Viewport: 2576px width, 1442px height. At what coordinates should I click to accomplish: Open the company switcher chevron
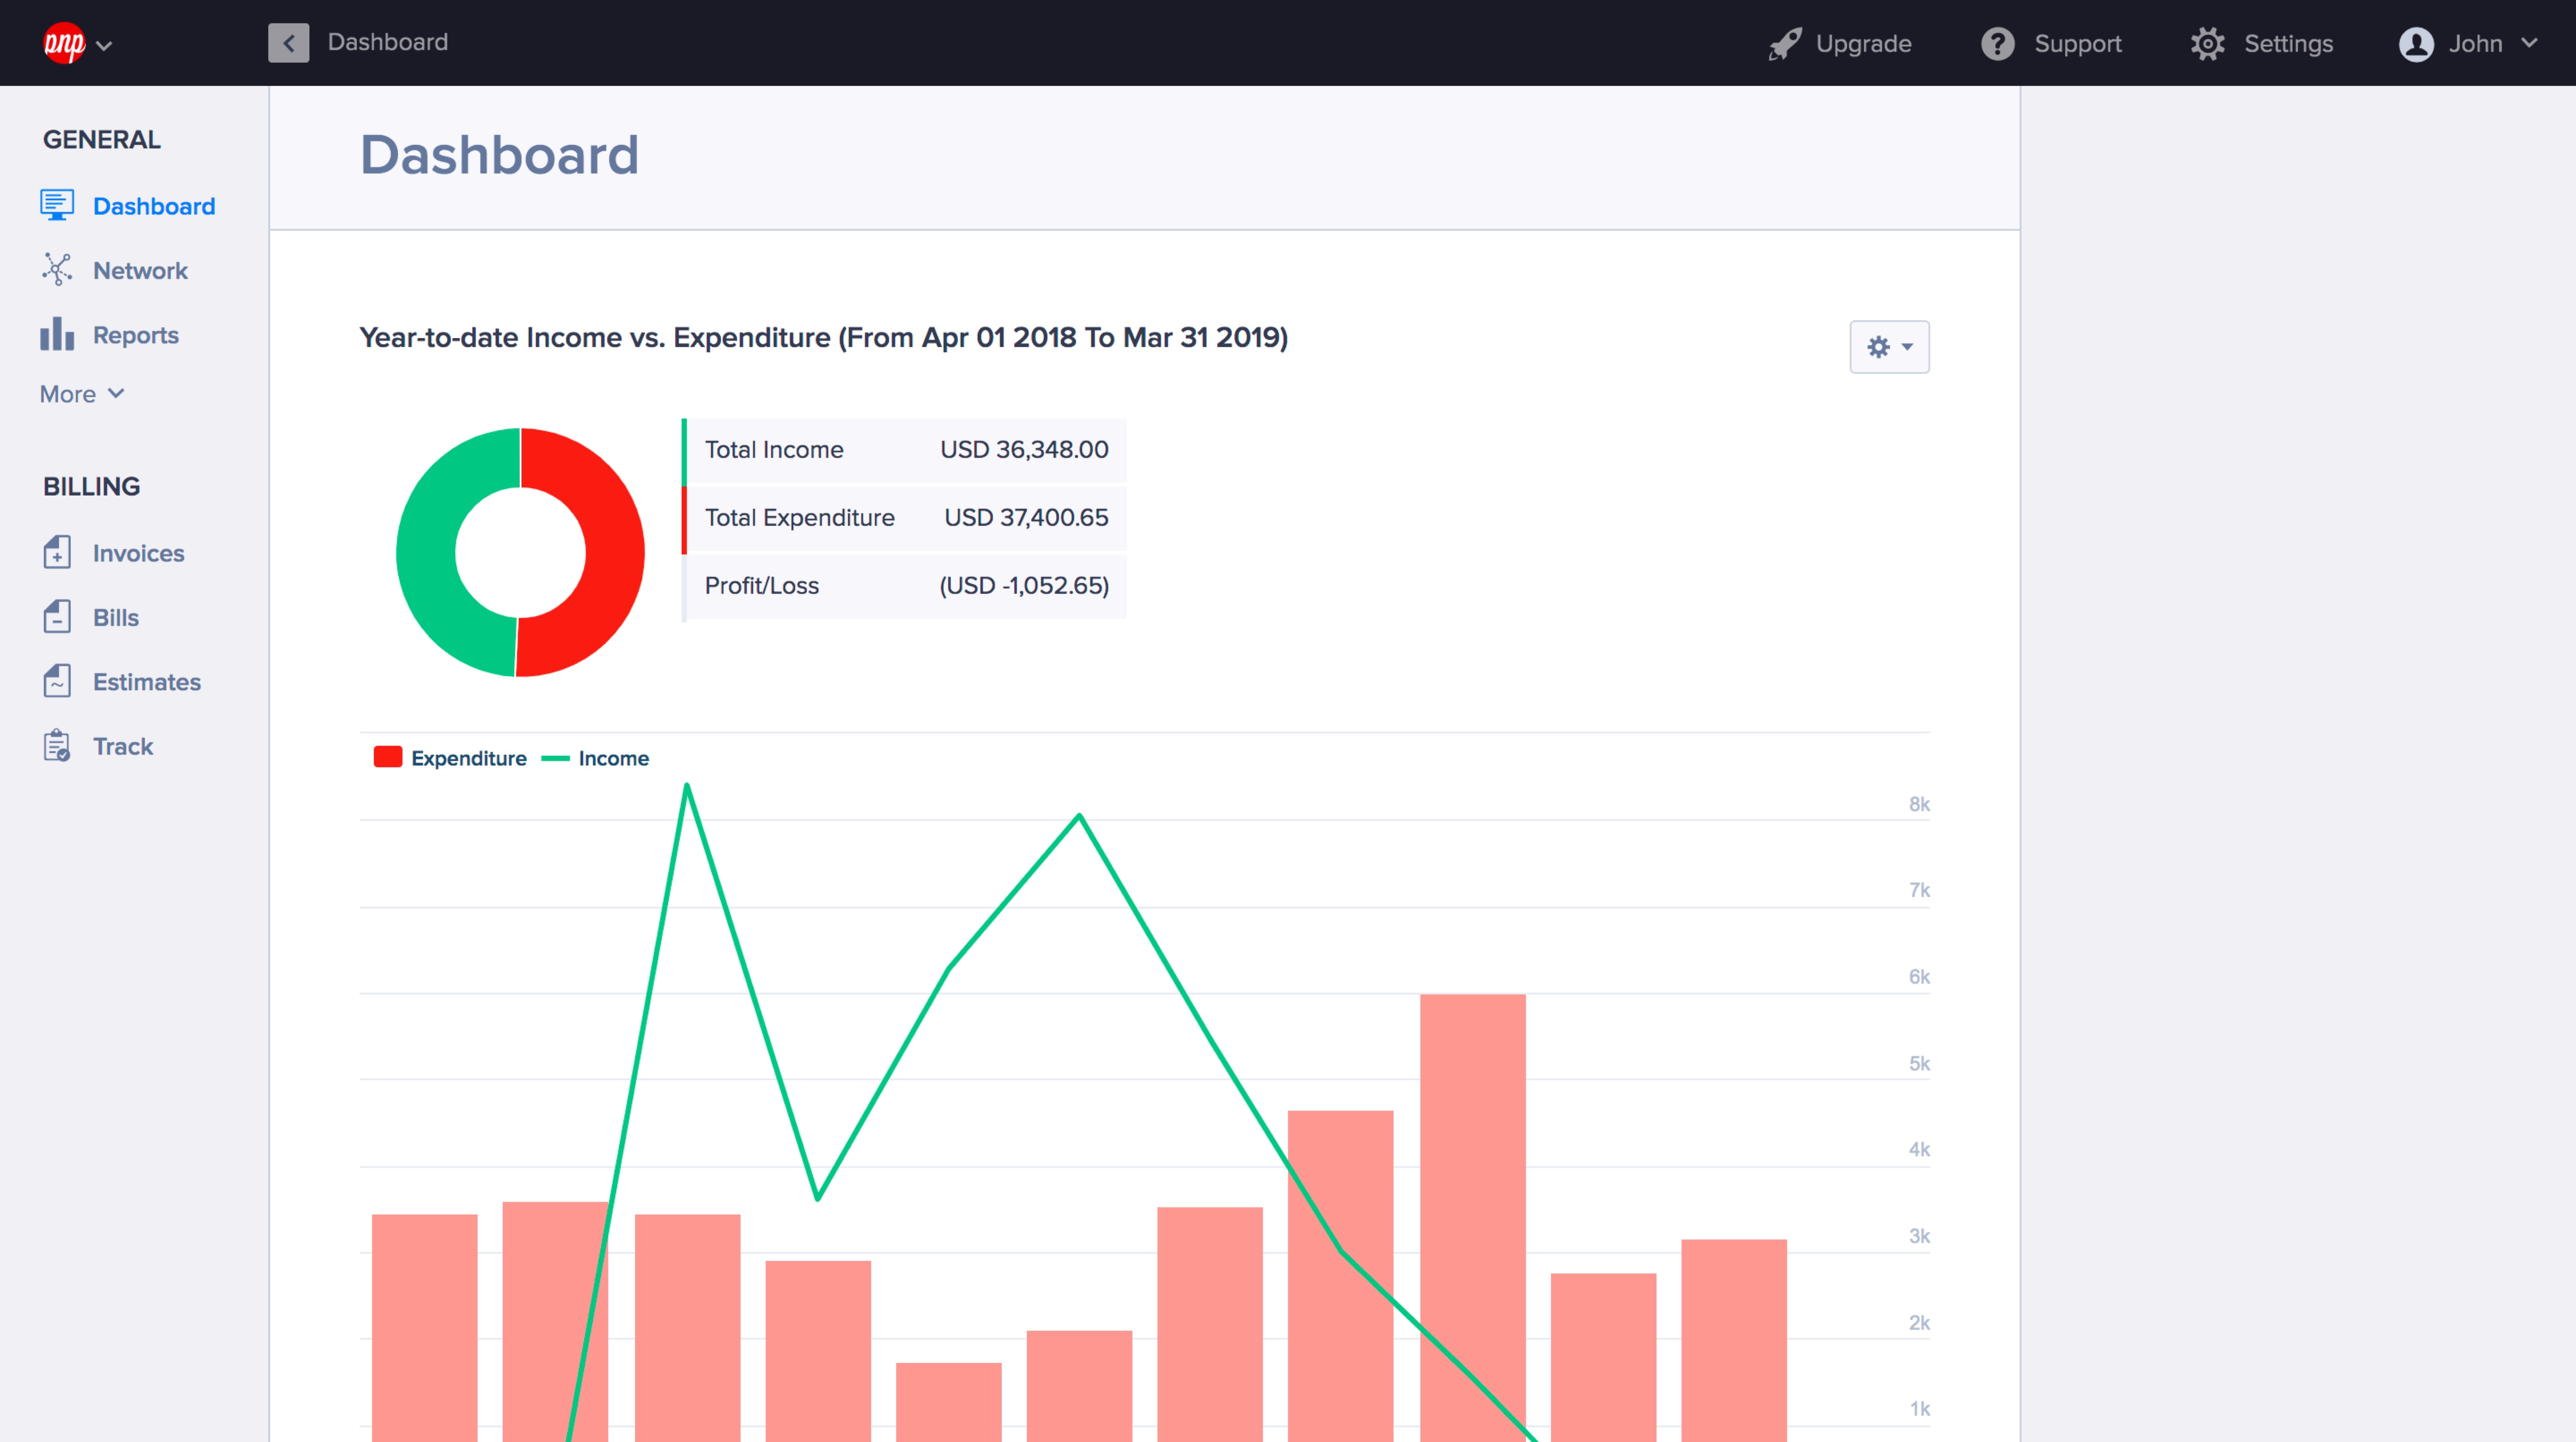[104, 45]
